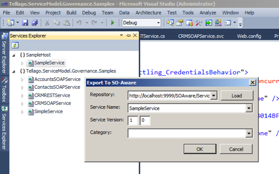Expand the CRMSOAPService node
279x174 pixels.
22,104
